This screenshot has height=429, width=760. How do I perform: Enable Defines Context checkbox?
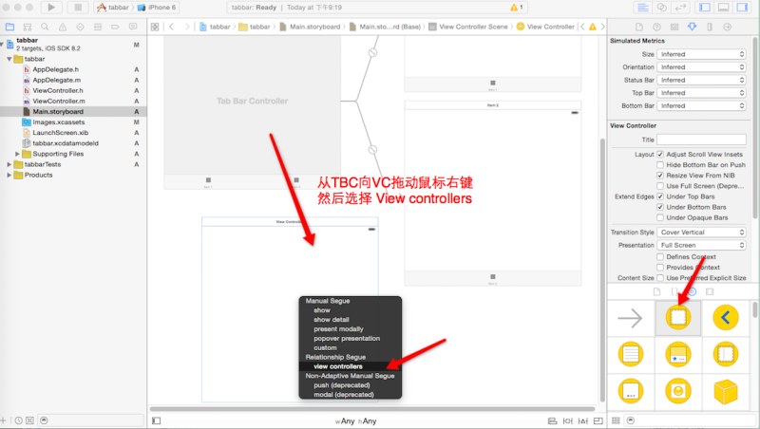pyautogui.click(x=659, y=256)
